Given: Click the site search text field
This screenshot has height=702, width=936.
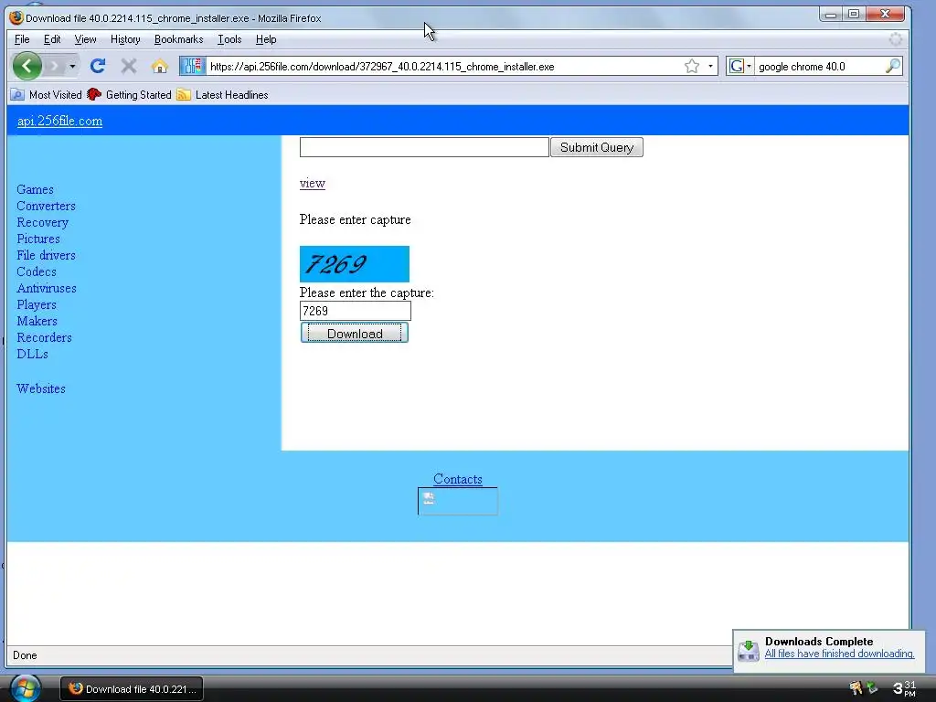Looking at the screenshot, I should click(424, 147).
